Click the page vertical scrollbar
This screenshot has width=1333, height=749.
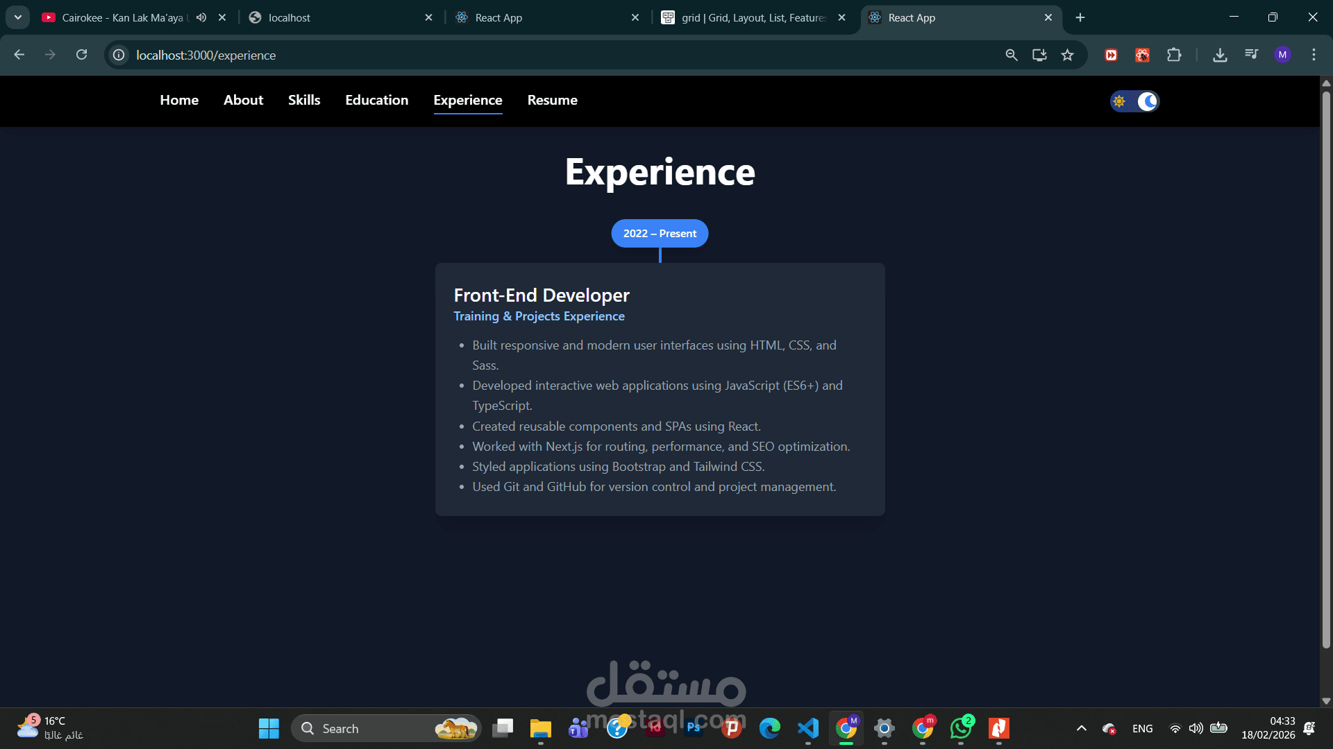coord(1326,368)
